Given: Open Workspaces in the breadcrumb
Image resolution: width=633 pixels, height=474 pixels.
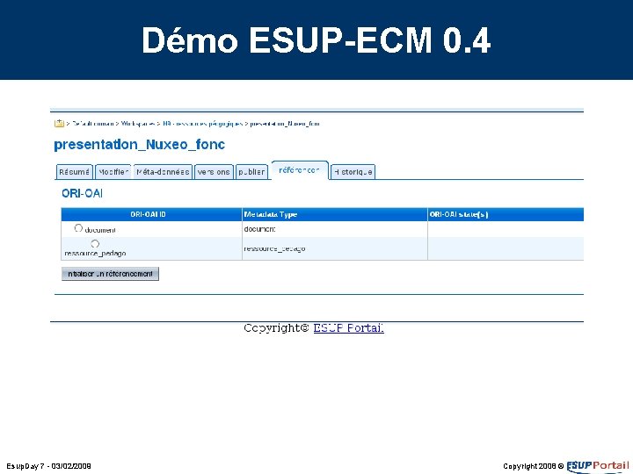Looking at the screenshot, I should pos(138,124).
